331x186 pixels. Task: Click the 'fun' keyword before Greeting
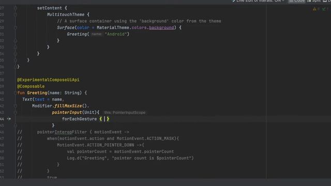(x=21, y=93)
